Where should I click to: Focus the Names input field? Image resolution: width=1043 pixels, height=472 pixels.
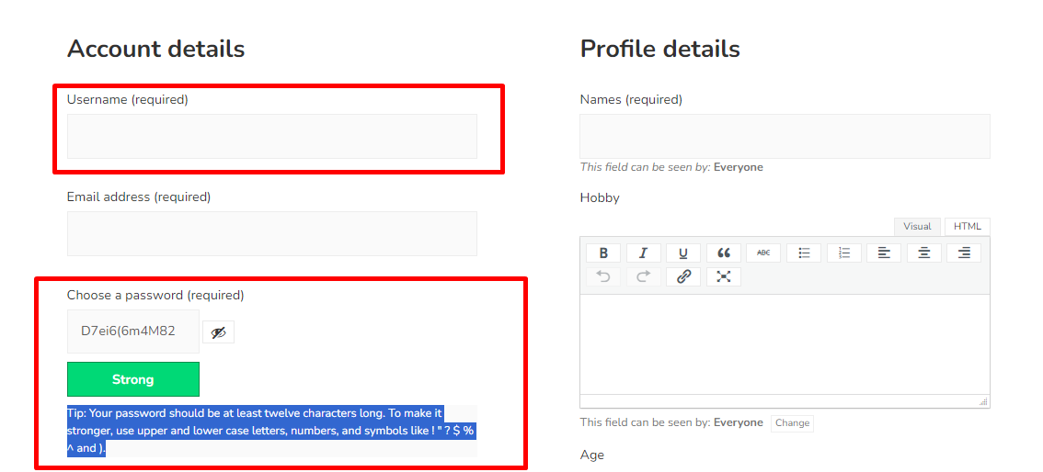tap(785, 136)
